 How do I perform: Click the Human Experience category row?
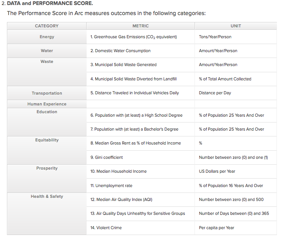coord(47,104)
